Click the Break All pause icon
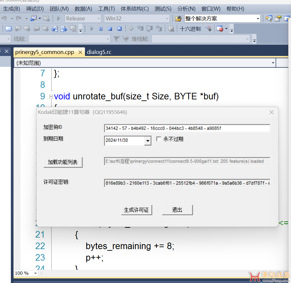 tap(101, 29)
